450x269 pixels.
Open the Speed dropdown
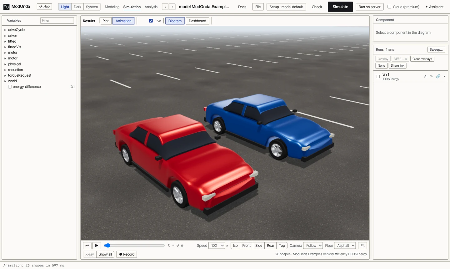(217, 246)
